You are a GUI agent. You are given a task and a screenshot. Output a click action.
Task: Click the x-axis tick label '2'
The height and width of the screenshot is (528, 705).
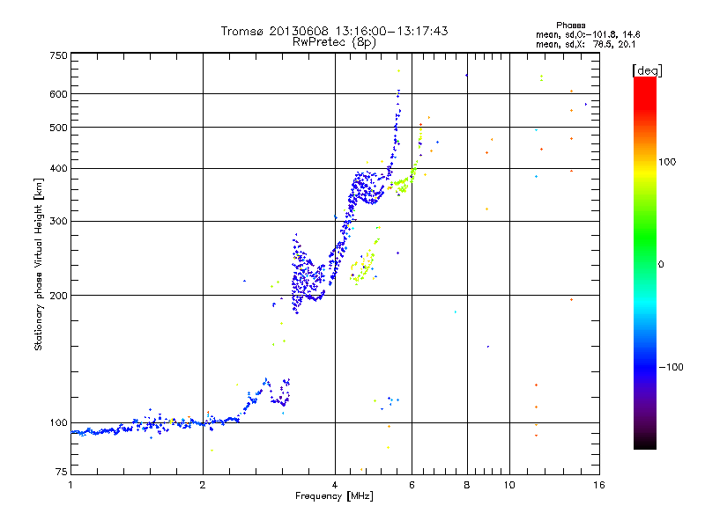pos(203,485)
